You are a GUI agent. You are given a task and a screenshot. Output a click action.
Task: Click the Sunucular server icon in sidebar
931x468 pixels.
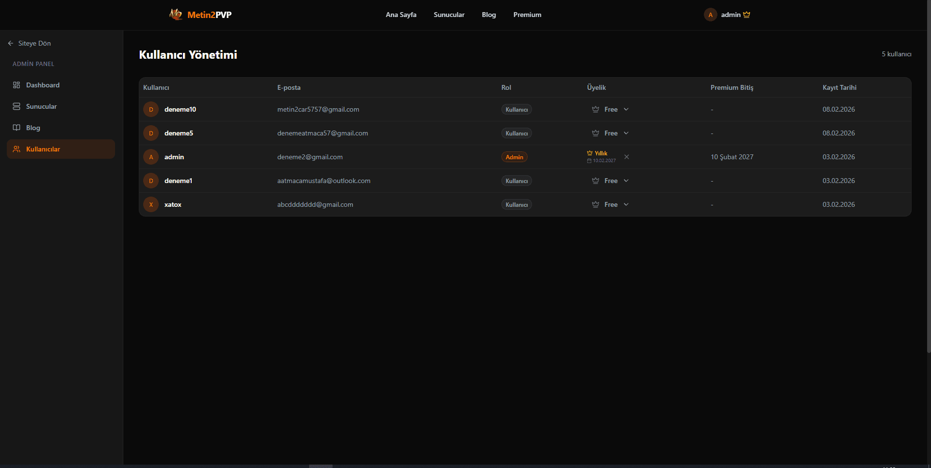[x=17, y=106]
